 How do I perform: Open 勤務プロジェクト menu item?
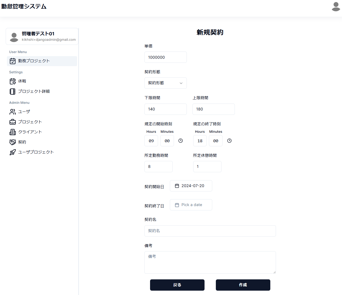42,61
